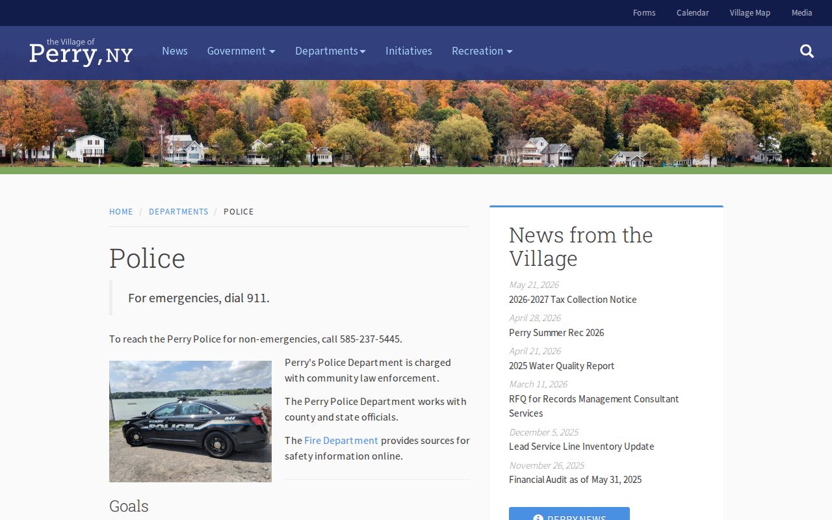
Task: Open Lead Service Line Inventory Update
Action: coord(582,447)
